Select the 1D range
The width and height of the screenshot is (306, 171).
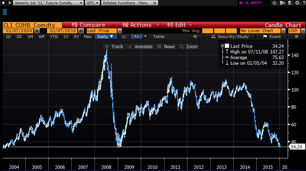click(8, 36)
